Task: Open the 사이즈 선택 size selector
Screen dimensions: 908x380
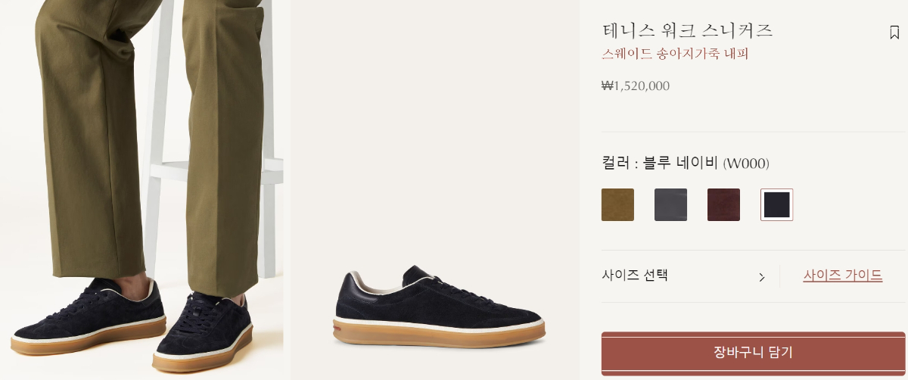Action: click(x=685, y=276)
